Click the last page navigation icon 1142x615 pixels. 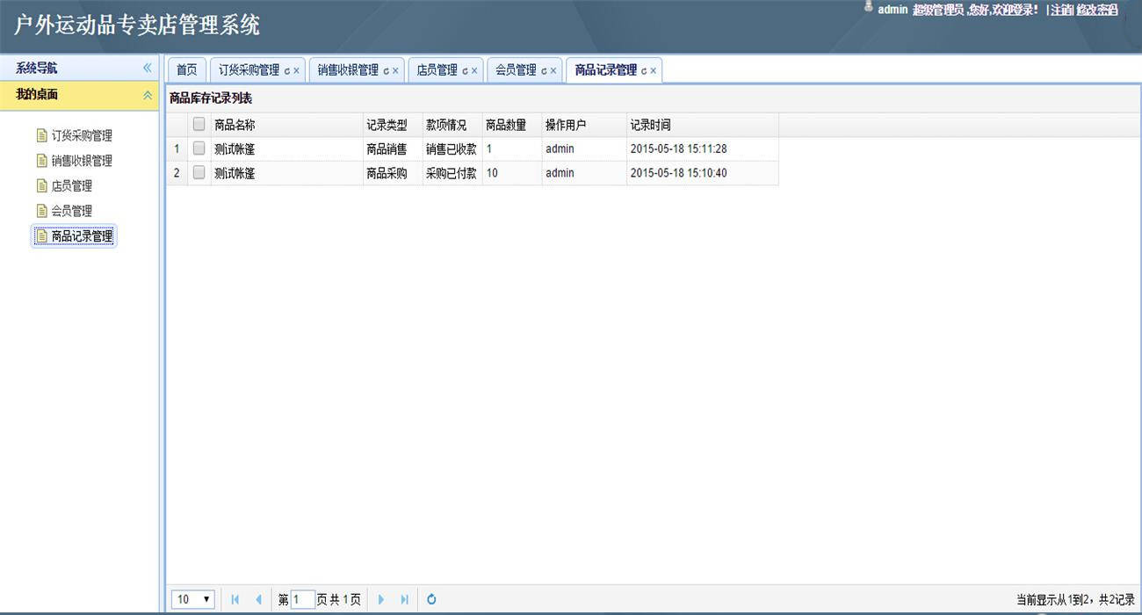(x=404, y=599)
